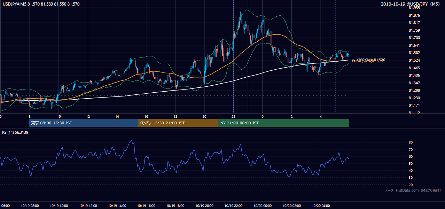Click RSI axis level 40

(411, 170)
